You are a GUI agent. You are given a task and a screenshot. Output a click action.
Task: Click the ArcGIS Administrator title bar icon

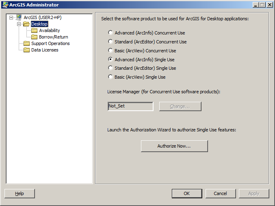(5, 5)
